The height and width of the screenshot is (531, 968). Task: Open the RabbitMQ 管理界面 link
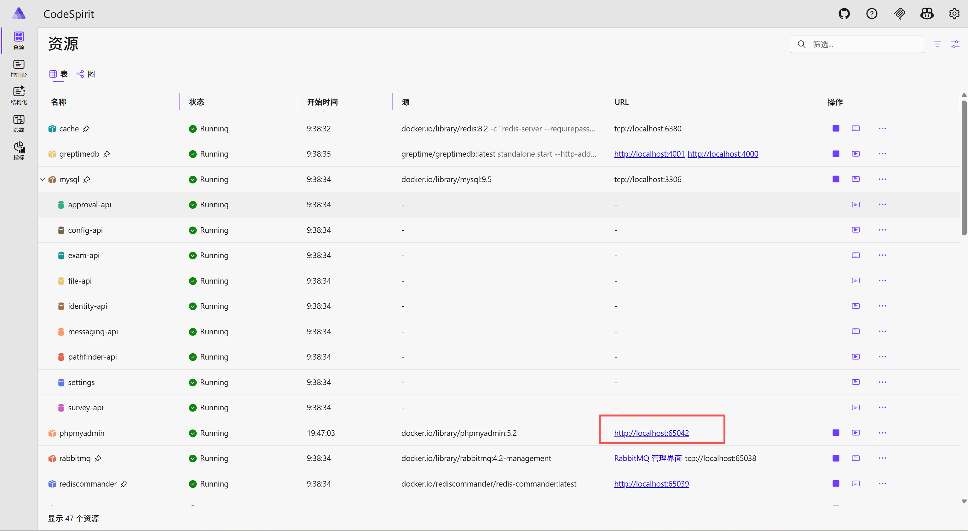[648, 458]
